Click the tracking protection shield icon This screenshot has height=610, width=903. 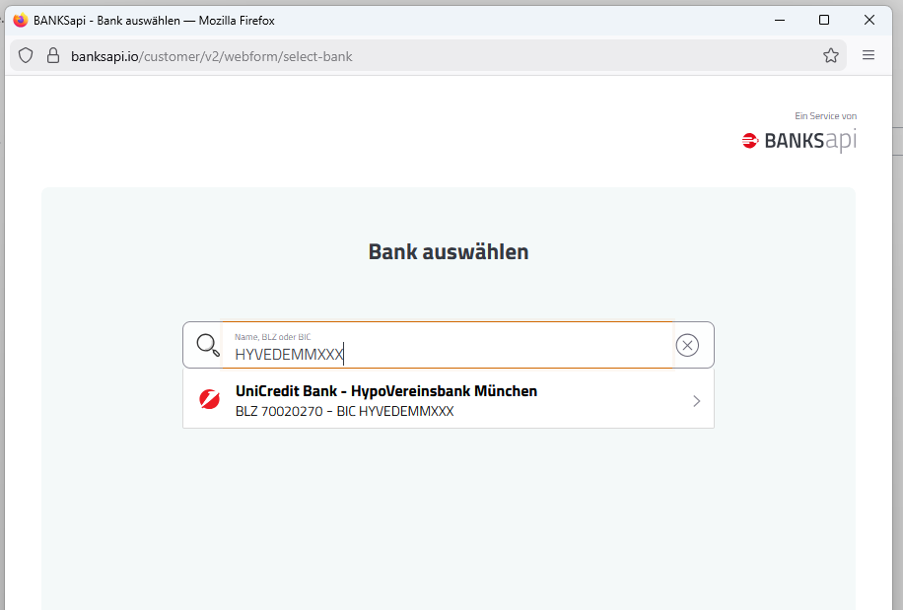point(26,56)
